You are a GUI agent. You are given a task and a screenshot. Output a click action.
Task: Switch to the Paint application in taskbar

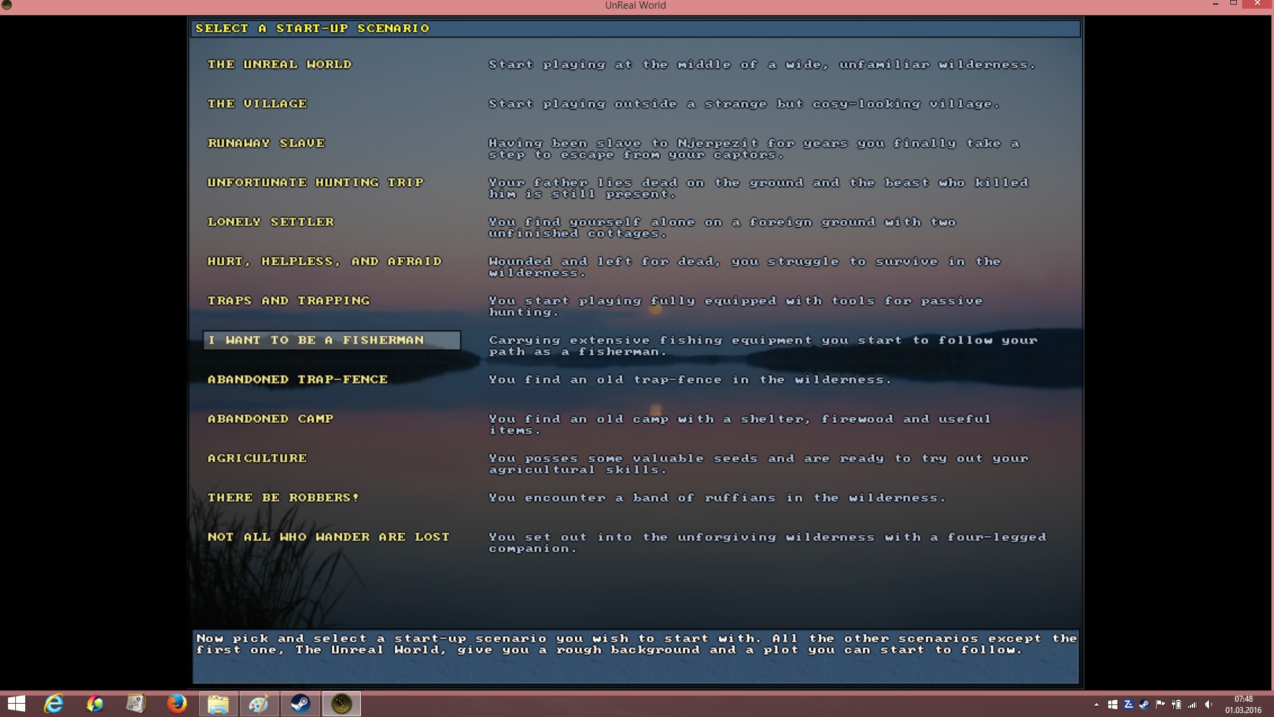(259, 704)
